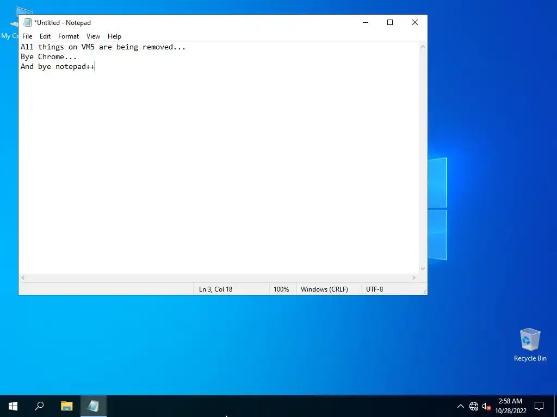Open the Format menu

click(x=68, y=36)
